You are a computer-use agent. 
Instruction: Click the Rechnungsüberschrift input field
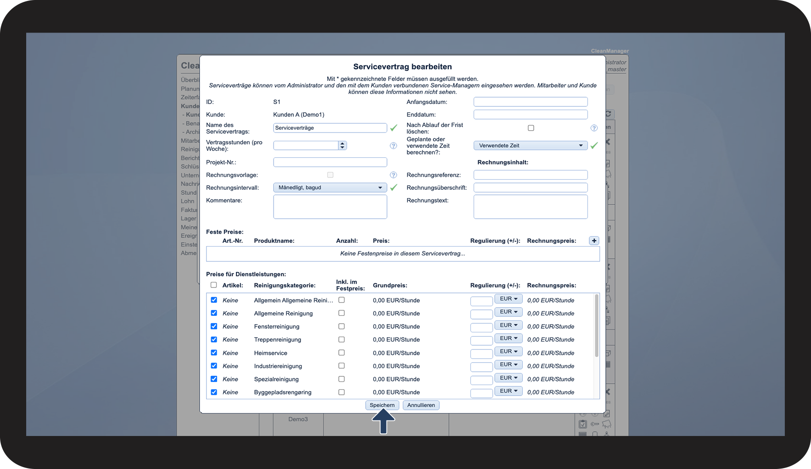531,188
